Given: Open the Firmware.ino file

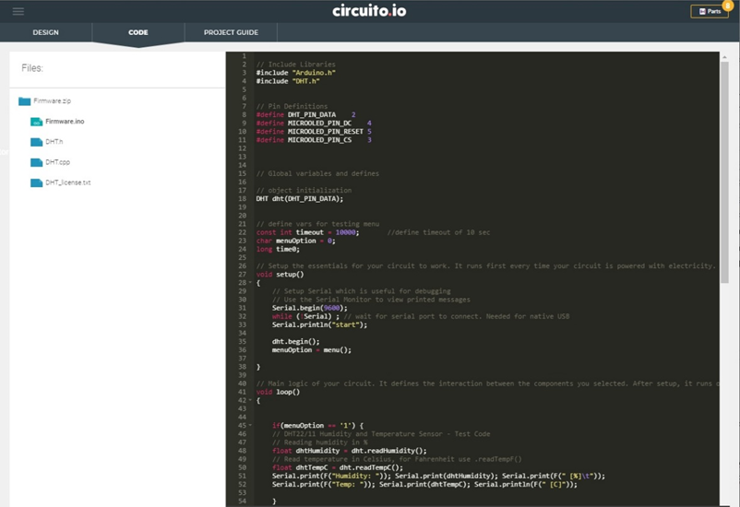Looking at the screenshot, I should (65, 121).
